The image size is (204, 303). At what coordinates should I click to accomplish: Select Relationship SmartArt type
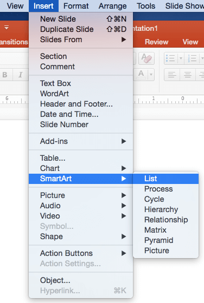166,220
